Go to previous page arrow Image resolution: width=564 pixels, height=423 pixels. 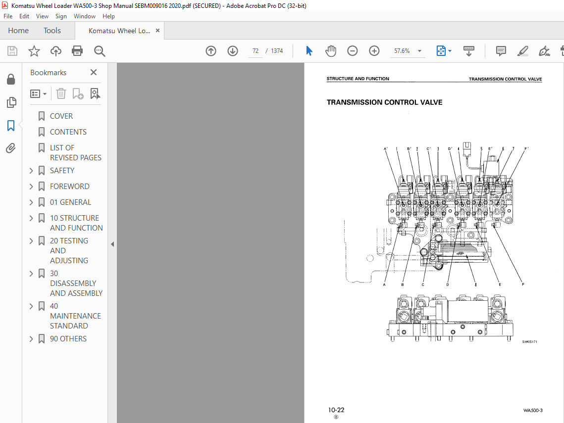point(211,51)
